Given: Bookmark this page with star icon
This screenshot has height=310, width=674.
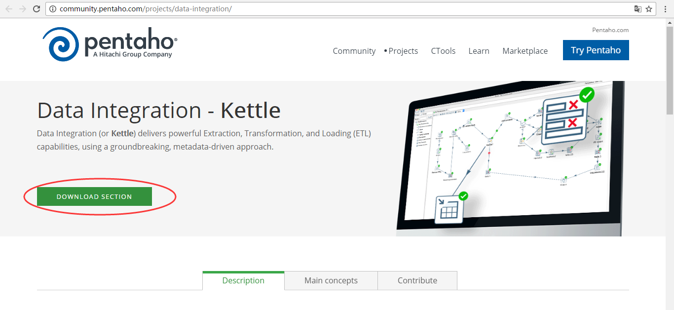Looking at the screenshot, I should [649, 9].
